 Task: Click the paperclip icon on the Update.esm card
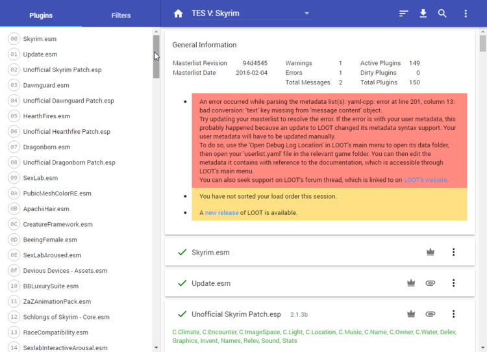[x=430, y=283]
